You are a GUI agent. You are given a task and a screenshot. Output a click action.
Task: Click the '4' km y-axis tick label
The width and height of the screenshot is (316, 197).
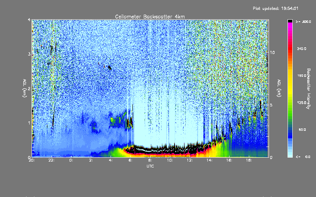(29, 20)
